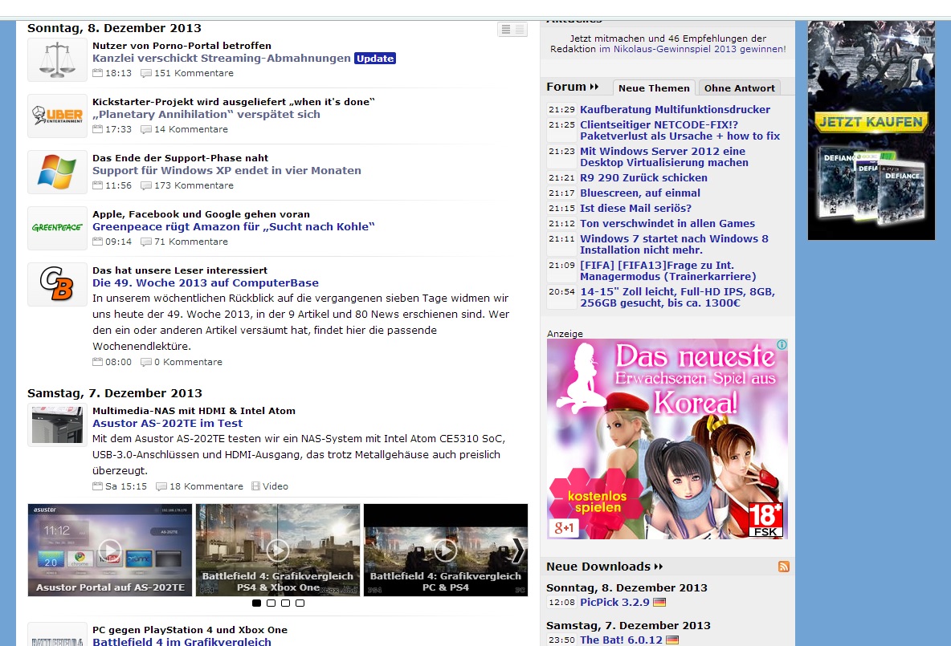
Task: Open Ton verschwindet in allen Games thread
Action: (x=667, y=224)
